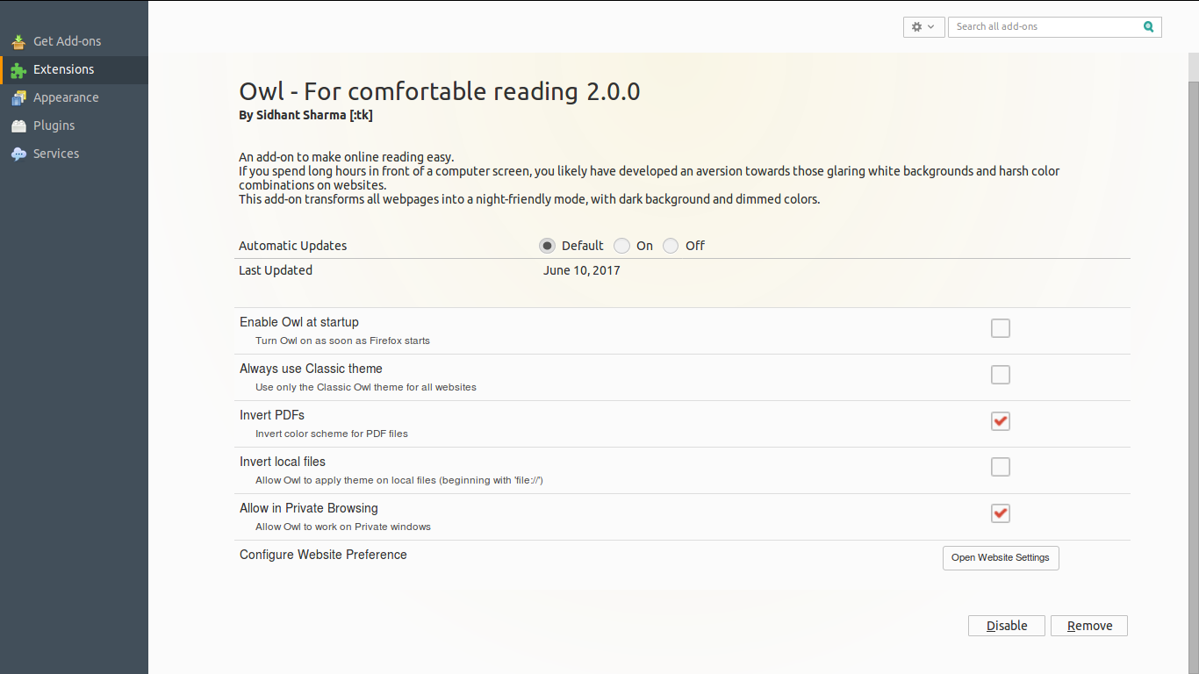Disable Allow in Private Browsing
The height and width of the screenshot is (674, 1199).
(1000, 513)
